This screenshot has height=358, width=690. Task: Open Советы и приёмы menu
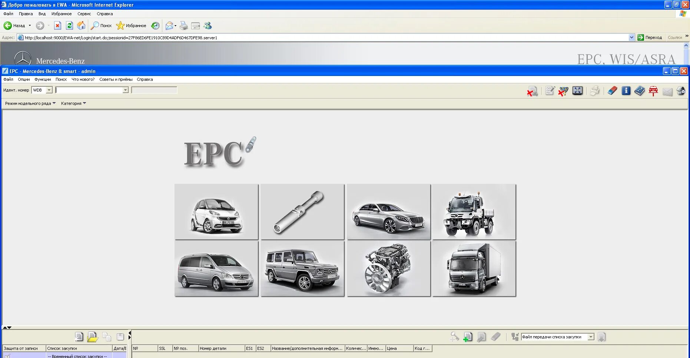(116, 79)
